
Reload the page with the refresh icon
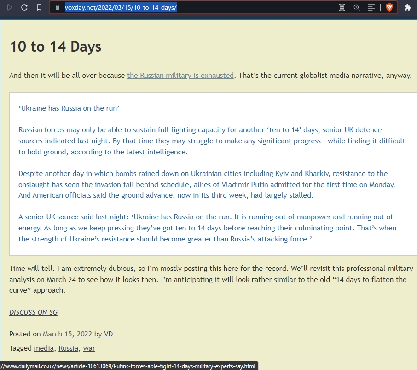tap(24, 7)
